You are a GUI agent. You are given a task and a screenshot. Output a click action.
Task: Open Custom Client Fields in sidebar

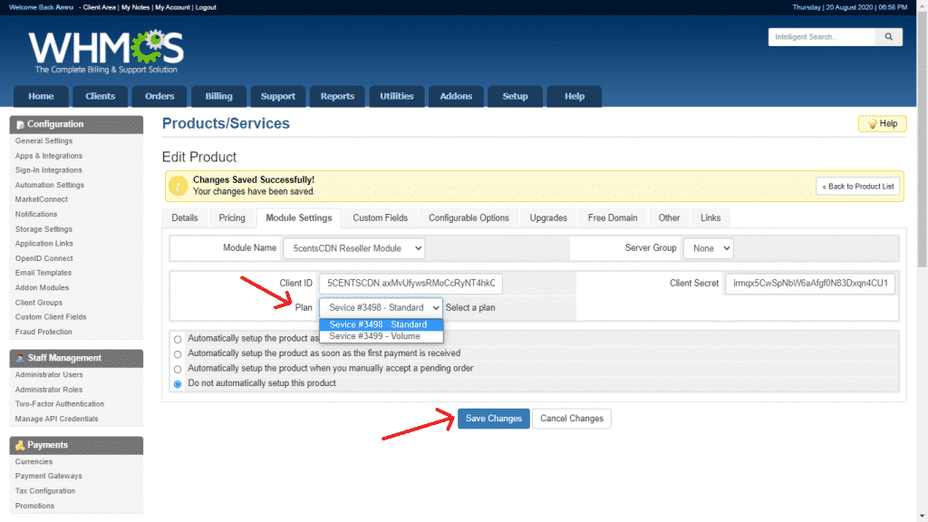pos(51,316)
